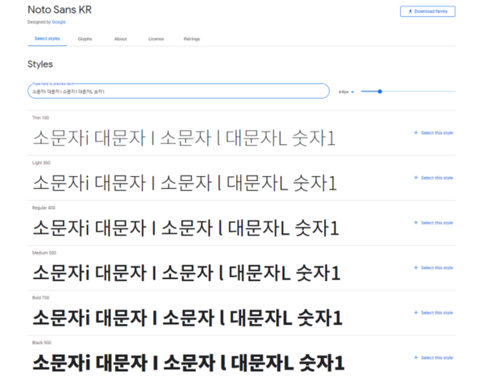Select the Regular 400 style

434,223
